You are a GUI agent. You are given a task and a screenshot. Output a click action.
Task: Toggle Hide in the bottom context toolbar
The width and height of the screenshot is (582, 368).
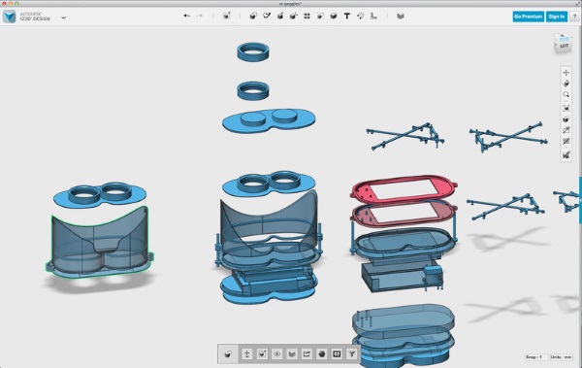click(276, 353)
